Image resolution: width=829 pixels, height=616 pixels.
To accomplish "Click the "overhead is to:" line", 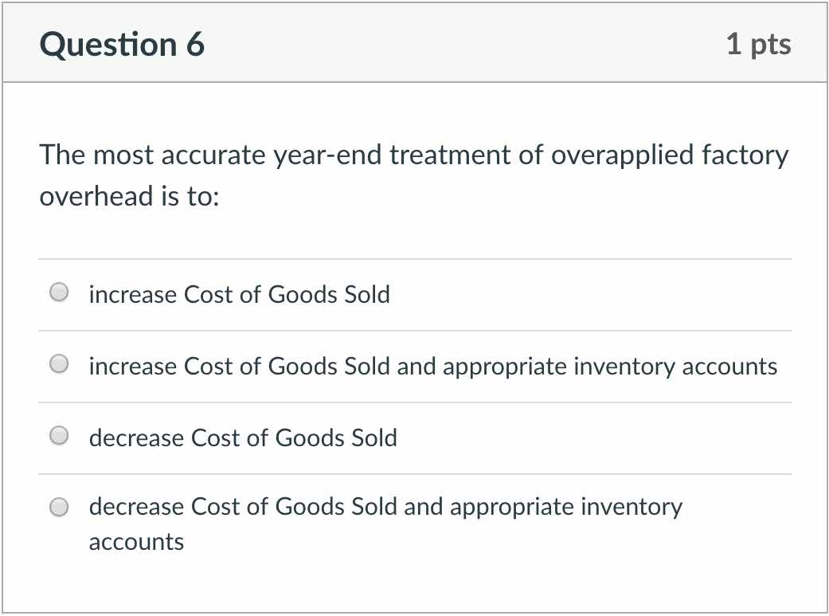I will click(129, 197).
